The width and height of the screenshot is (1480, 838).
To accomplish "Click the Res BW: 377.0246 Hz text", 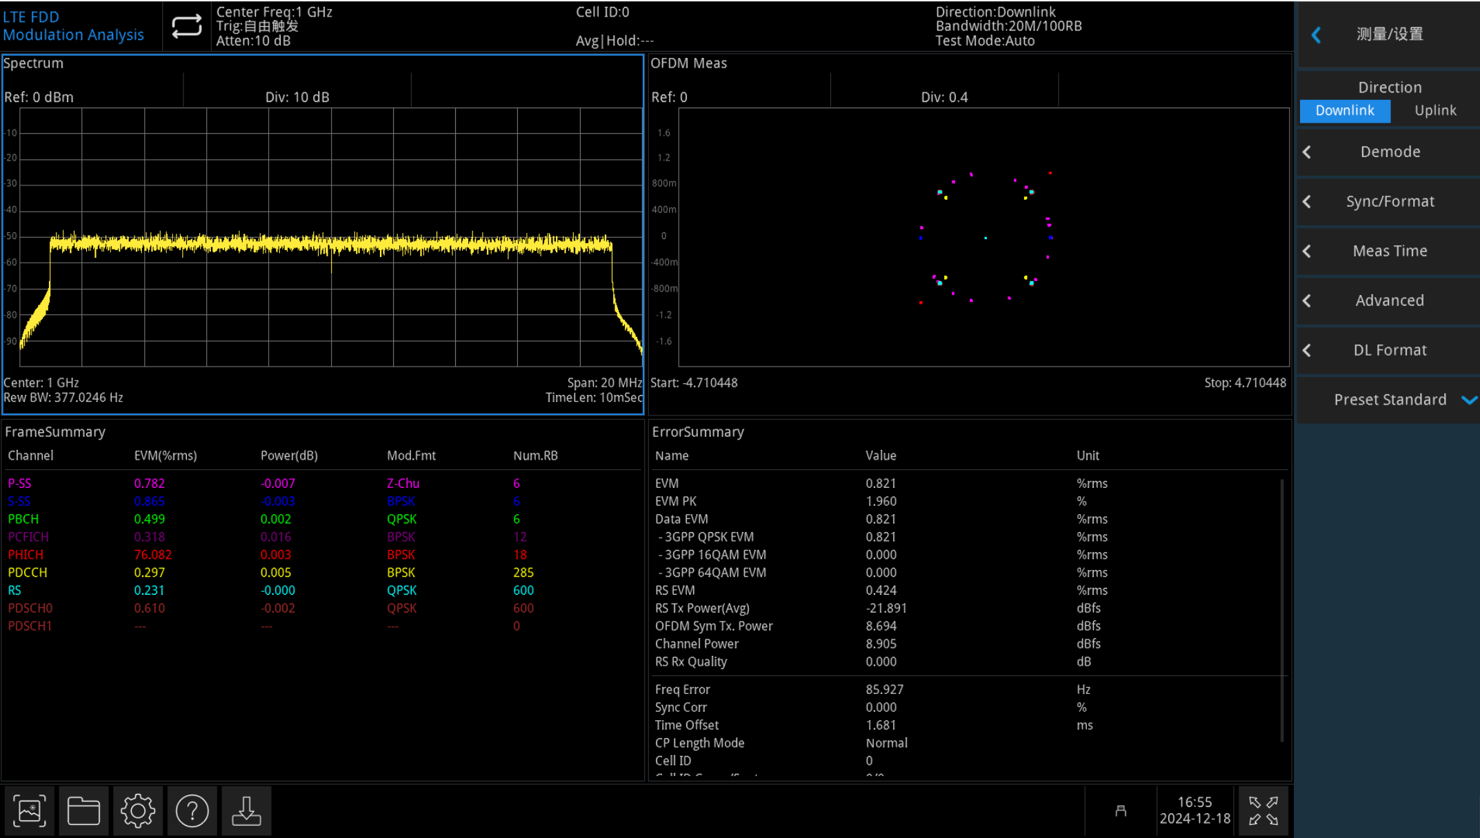I will click(x=63, y=398).
